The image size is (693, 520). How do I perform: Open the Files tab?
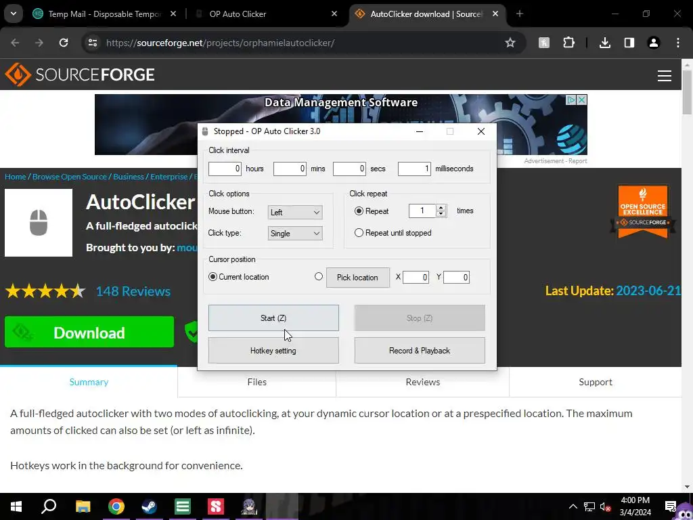[256, 382]
